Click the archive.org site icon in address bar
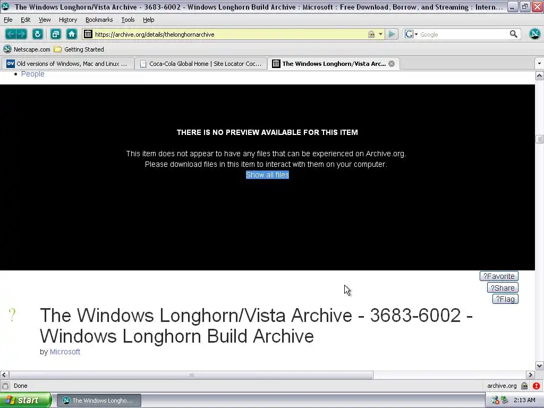Screen dimensions: 544x408 (x=88, y=34)
